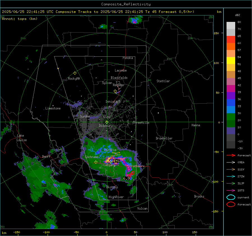Pick the red 65-60 dBZ swatch
The width and height of the screenshot is (252, 236).
[231, 40]
